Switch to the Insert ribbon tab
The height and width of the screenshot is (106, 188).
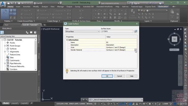pyautogui.click(x=18, y=6)
